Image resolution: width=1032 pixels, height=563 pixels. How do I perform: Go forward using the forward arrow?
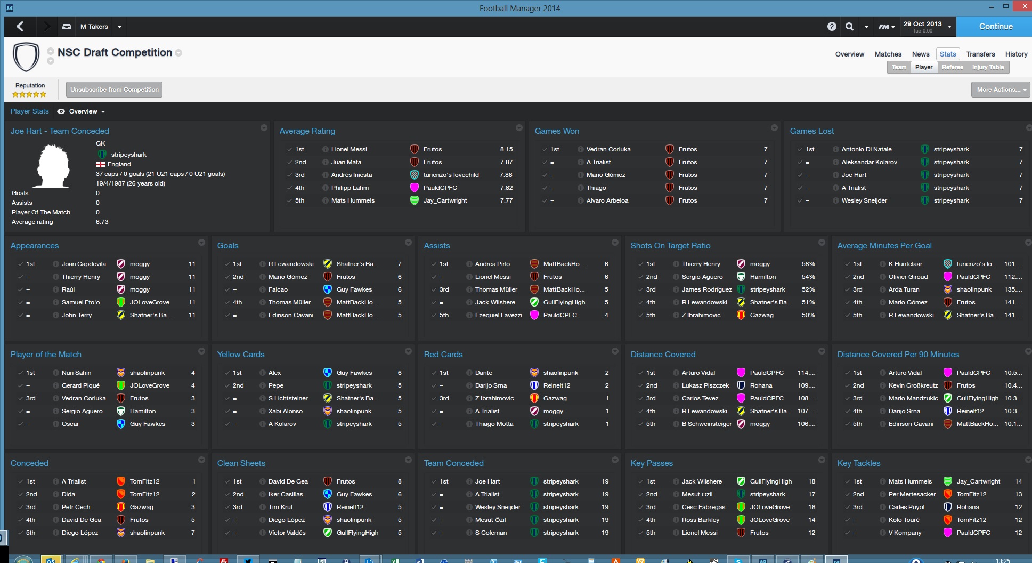[x=46, y=26]
